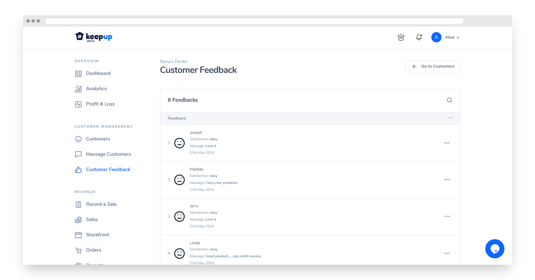The image size is (535, 280).
Task: Expand the Akua account dropdown arrow
Action: pyautogui.click(x=458, y=37)
